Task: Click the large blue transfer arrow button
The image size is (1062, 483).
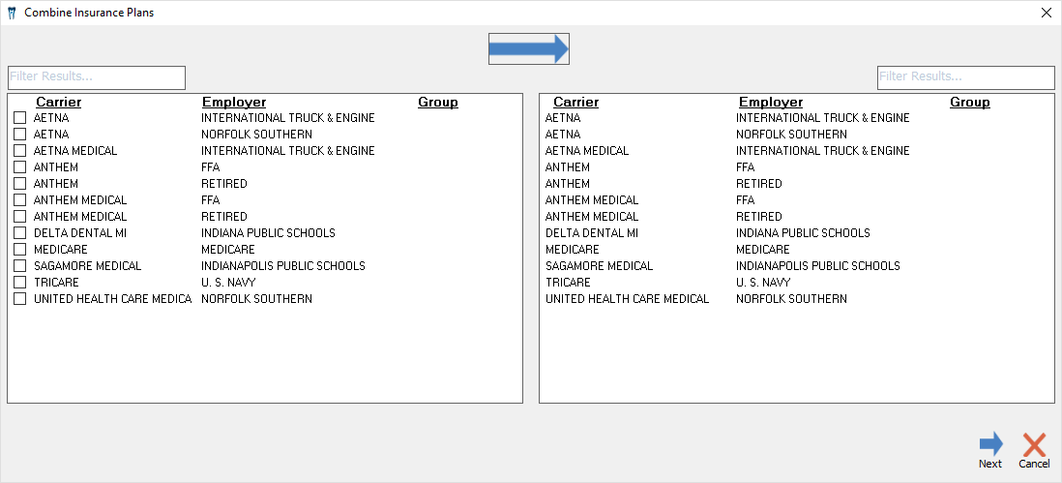Action: [528, 48]
